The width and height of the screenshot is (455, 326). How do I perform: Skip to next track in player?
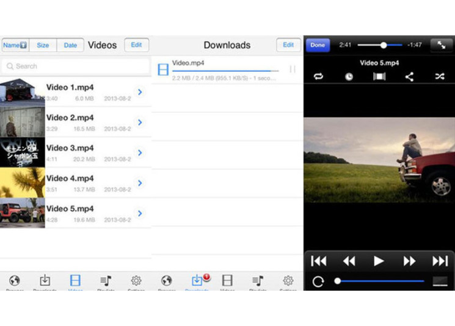point(440,261)
